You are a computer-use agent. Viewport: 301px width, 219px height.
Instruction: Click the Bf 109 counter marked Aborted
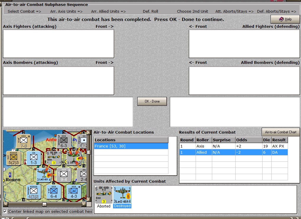pyautogui.click(x=104, y=195)
